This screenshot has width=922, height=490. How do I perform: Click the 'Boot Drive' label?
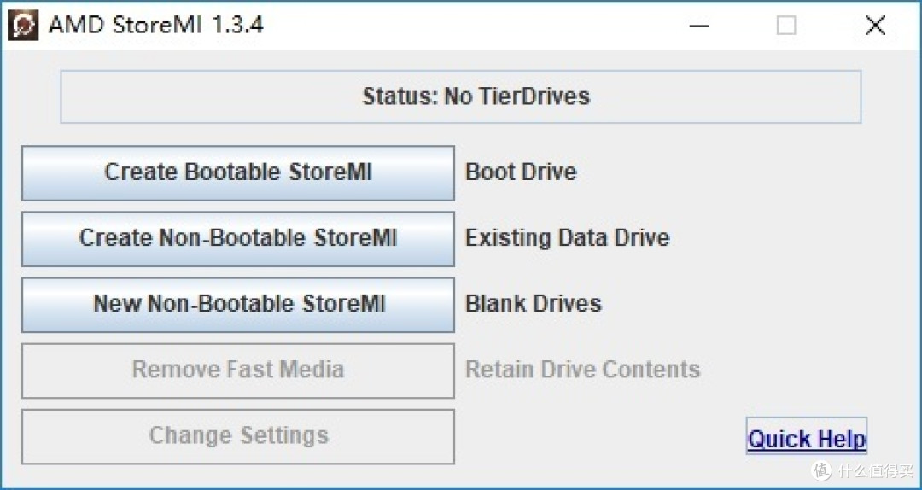521,172
